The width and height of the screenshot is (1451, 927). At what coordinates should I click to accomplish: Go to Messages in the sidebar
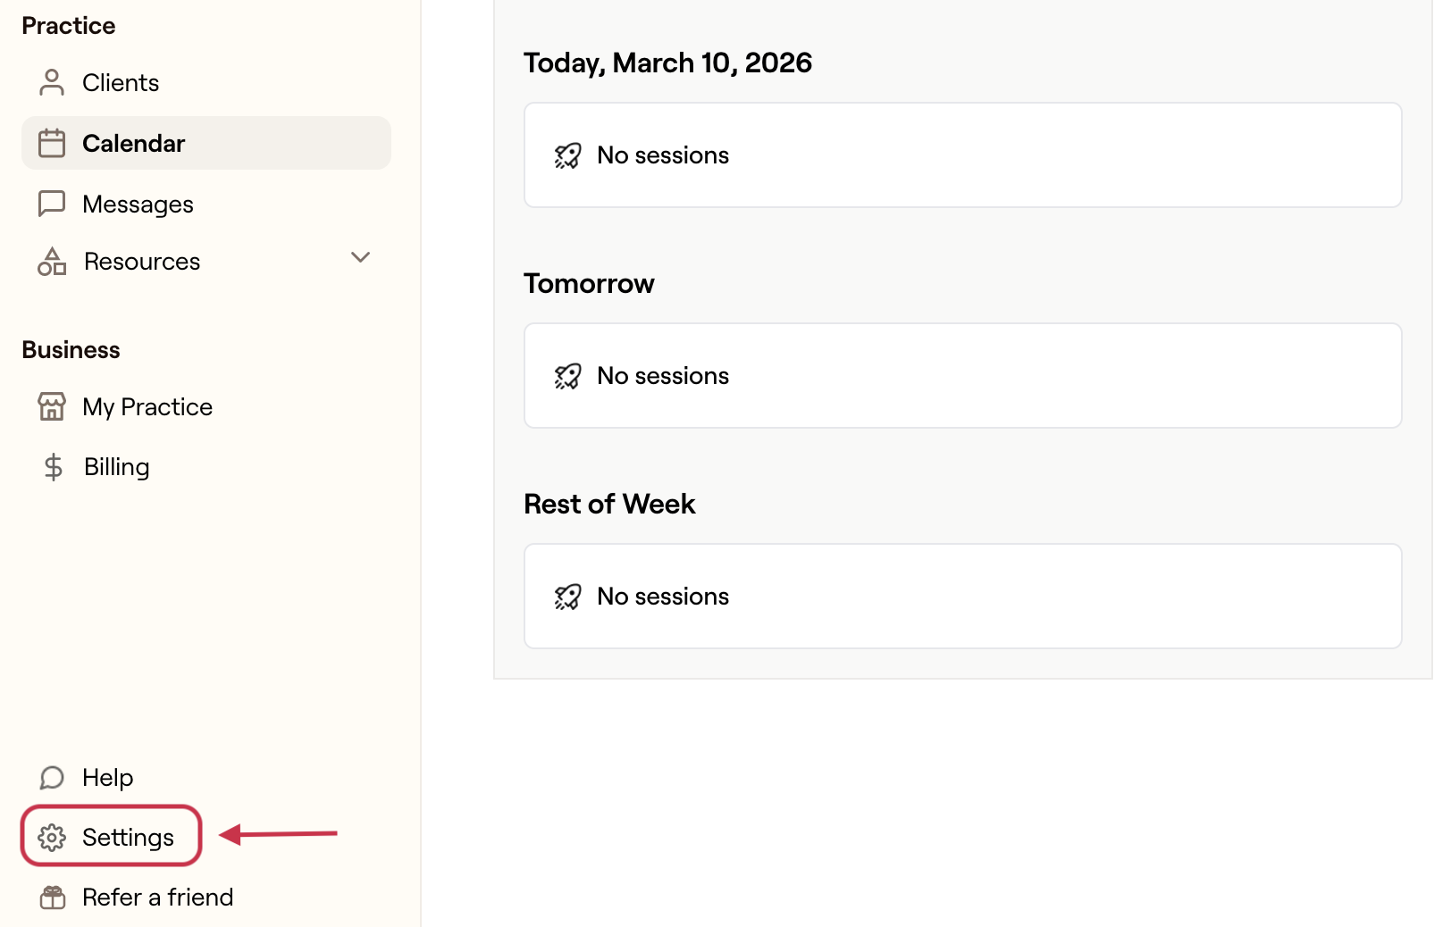point(138,205)
